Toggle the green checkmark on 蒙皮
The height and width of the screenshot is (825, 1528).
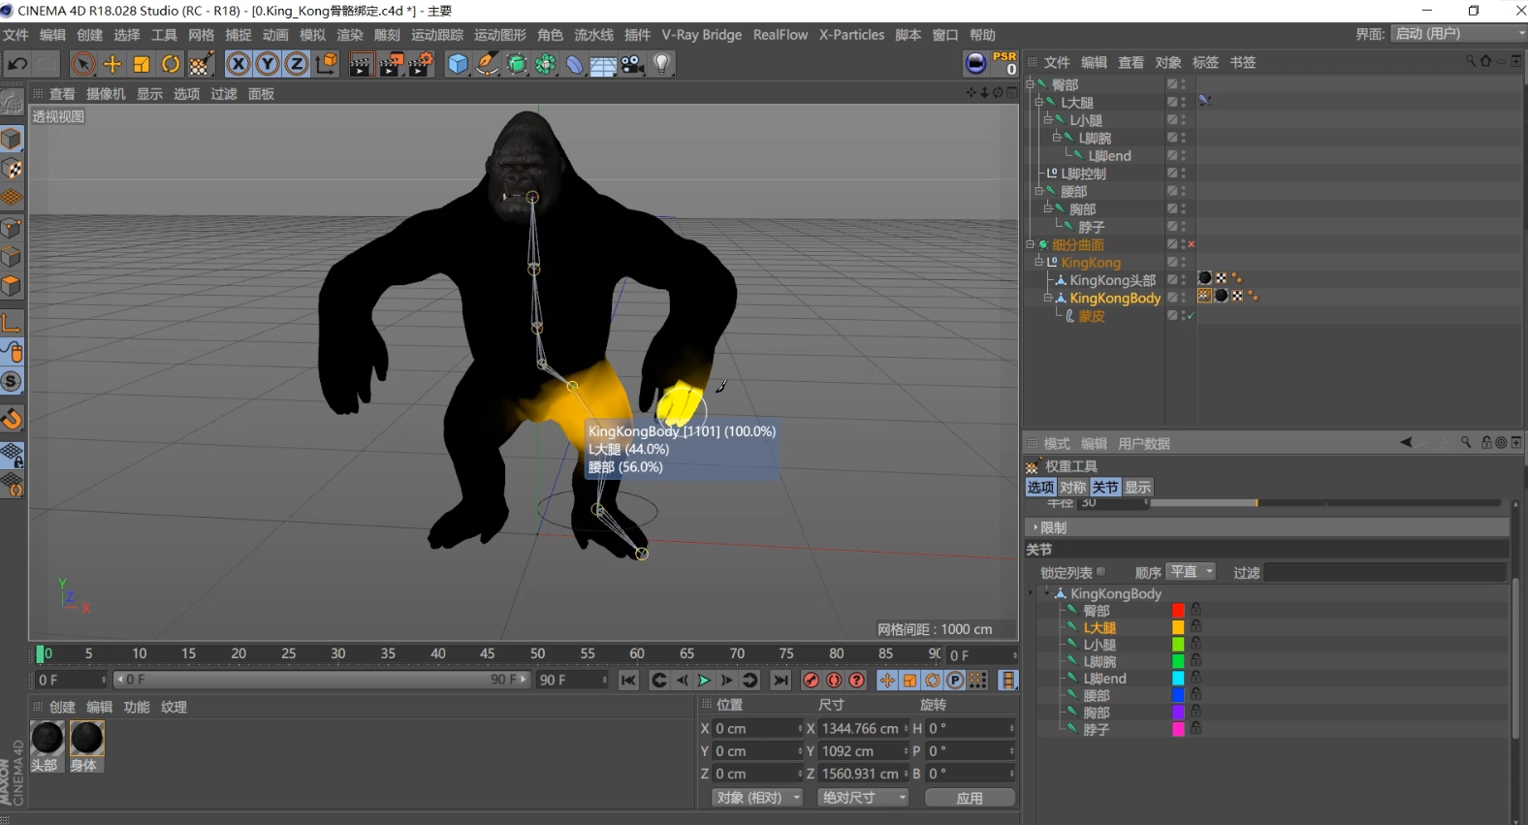(1191, 316)
